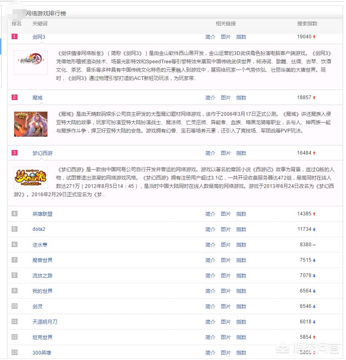346x360 pixels.
Task: Open 指数 for 梦幻西游
Action: tap(241, 153)
